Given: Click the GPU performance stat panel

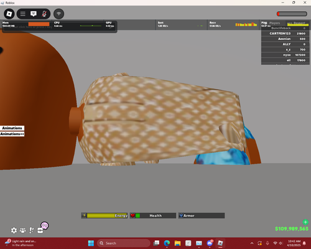Looking at the screenshot, I should pyautogui.click(x=130, y=25).
